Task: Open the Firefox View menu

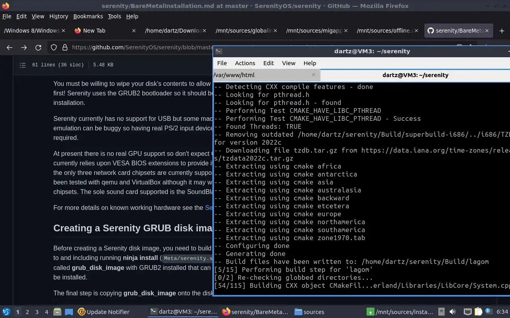Action: (38, 16)
